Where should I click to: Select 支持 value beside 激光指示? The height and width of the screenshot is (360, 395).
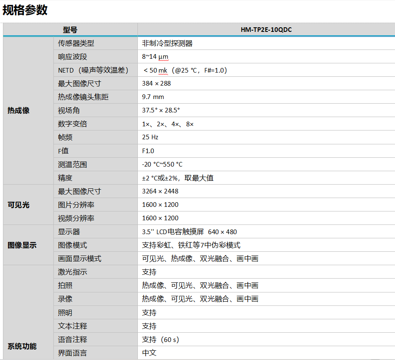point(149,272)
